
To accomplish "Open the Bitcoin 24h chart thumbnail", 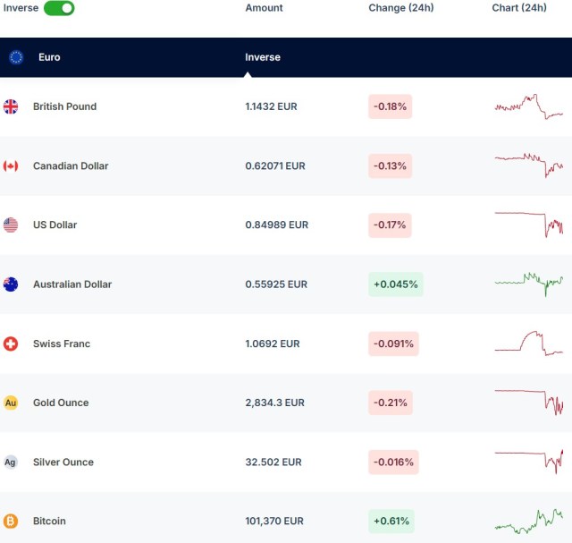I will [528, 521].
